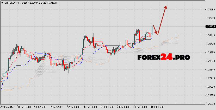Click the 1.25670 price at axis bottom
Viewport: 216px width, 110px height.
coord(210,104)
